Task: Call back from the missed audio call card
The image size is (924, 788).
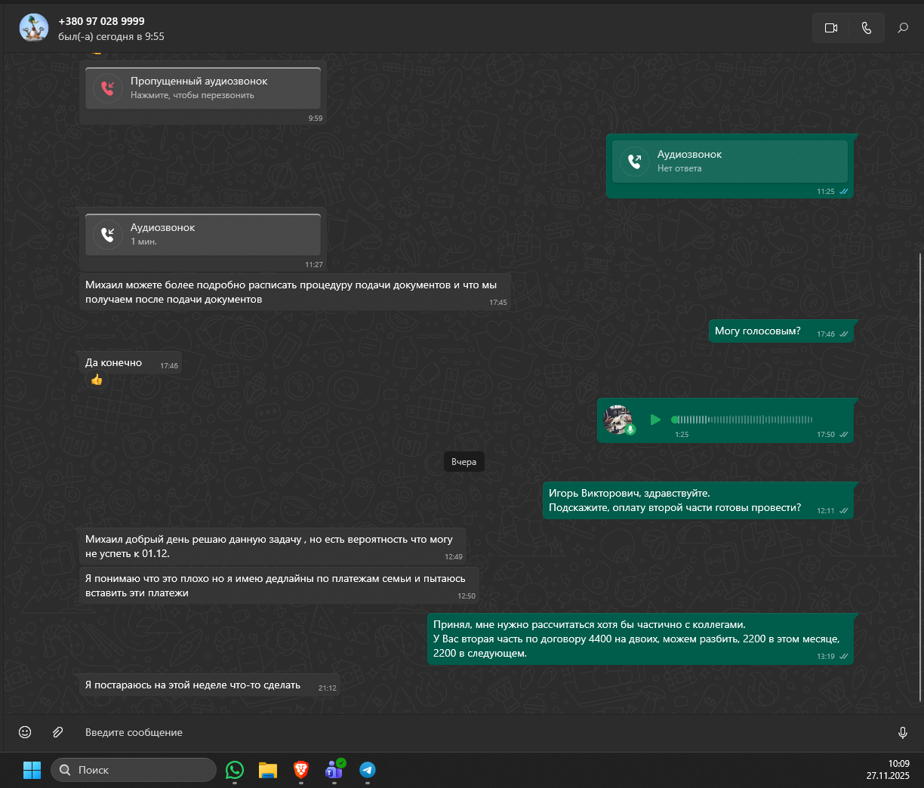Action: pos(203,88)
